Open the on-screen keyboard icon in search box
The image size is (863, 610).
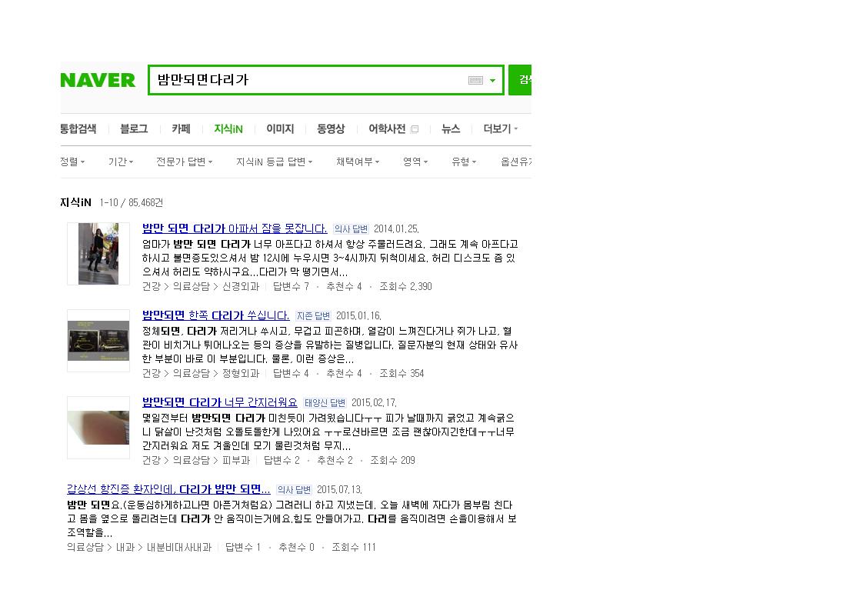[x=475, y=80]
